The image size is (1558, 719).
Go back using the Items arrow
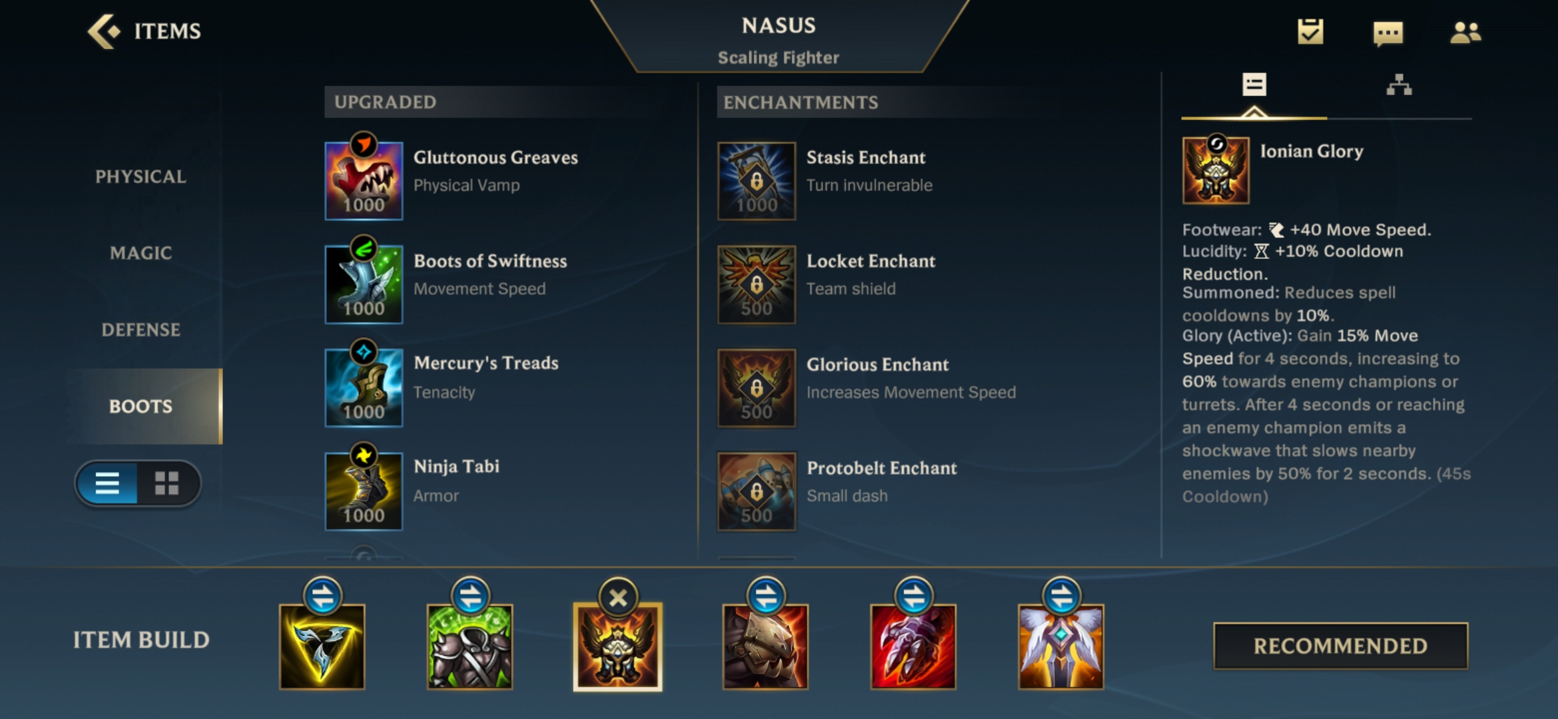click(x=103, y=31)
